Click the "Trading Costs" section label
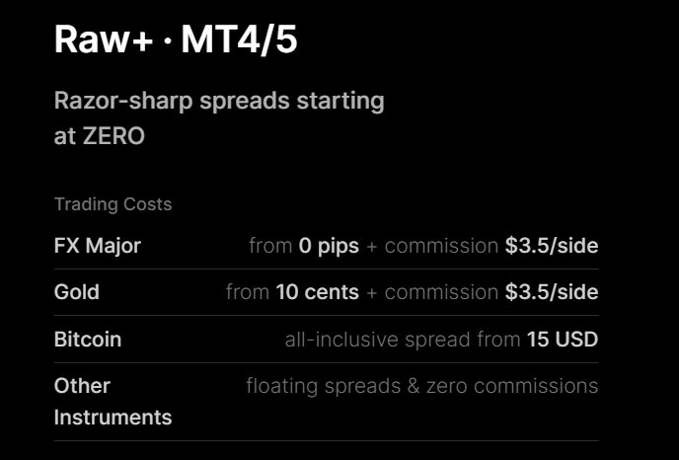 (113, 204)
